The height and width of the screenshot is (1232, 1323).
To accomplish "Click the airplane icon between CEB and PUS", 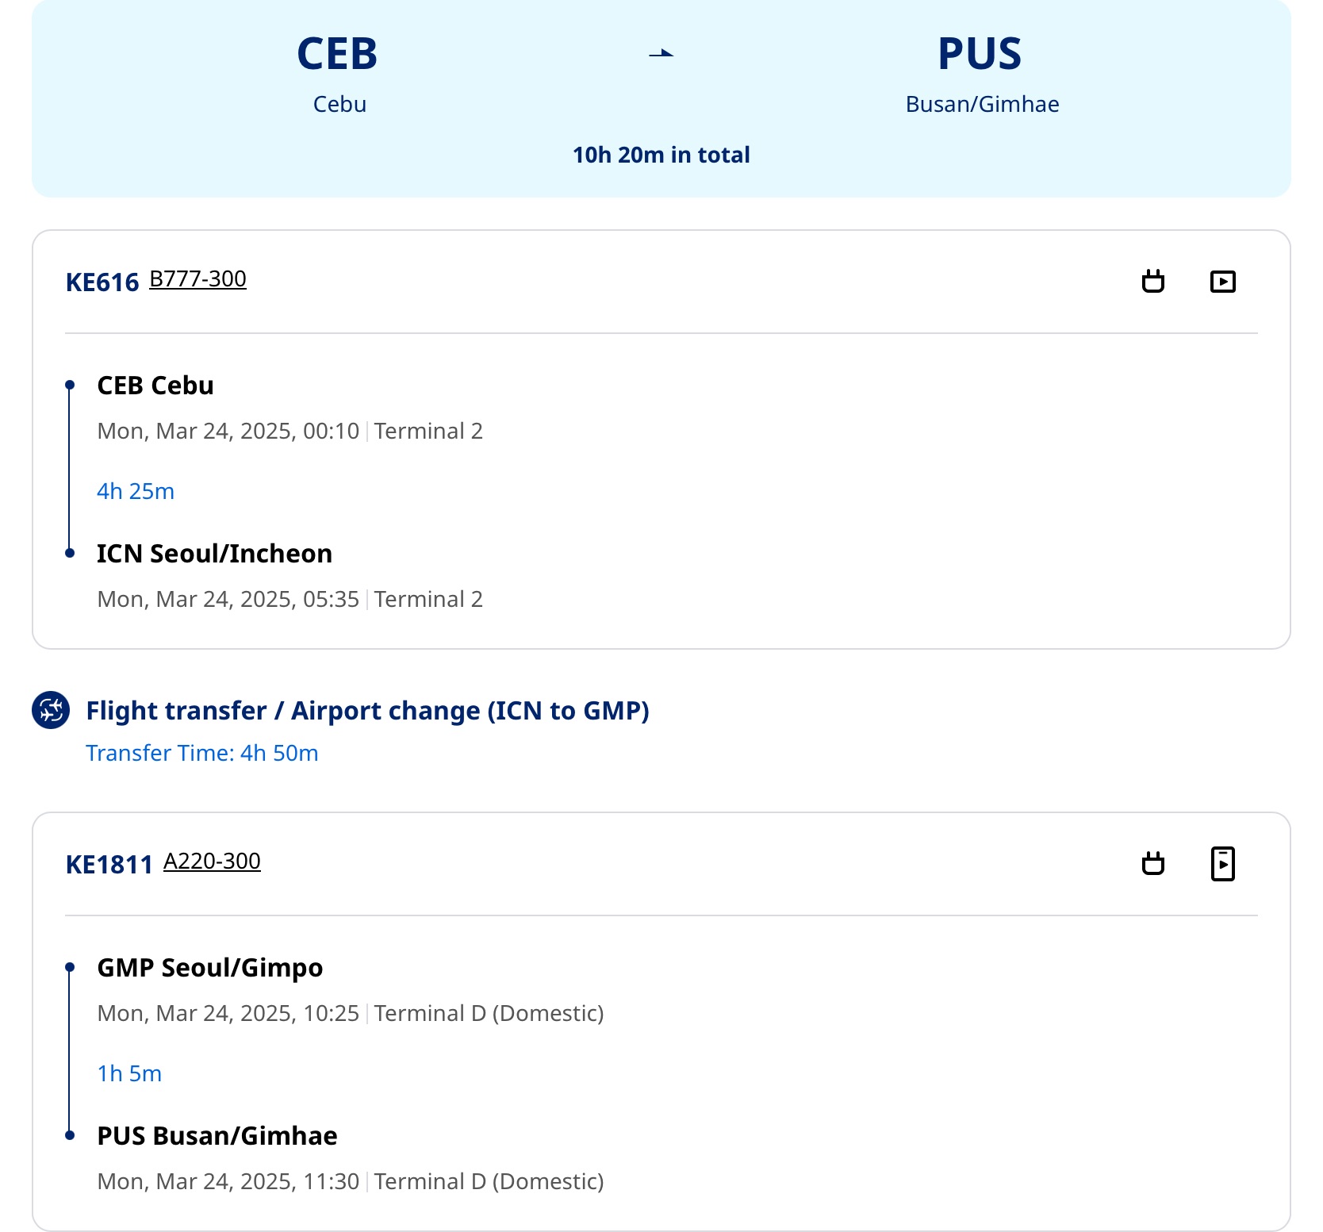I will point(661,53).
